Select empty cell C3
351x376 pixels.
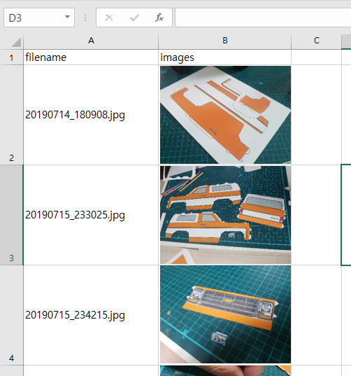(317, 215)
